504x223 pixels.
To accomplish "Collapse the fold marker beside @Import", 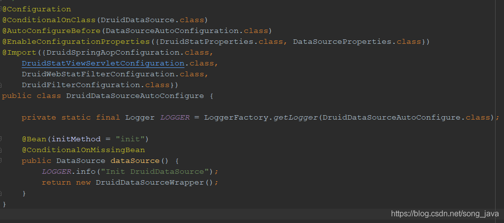I will (2, 53).
